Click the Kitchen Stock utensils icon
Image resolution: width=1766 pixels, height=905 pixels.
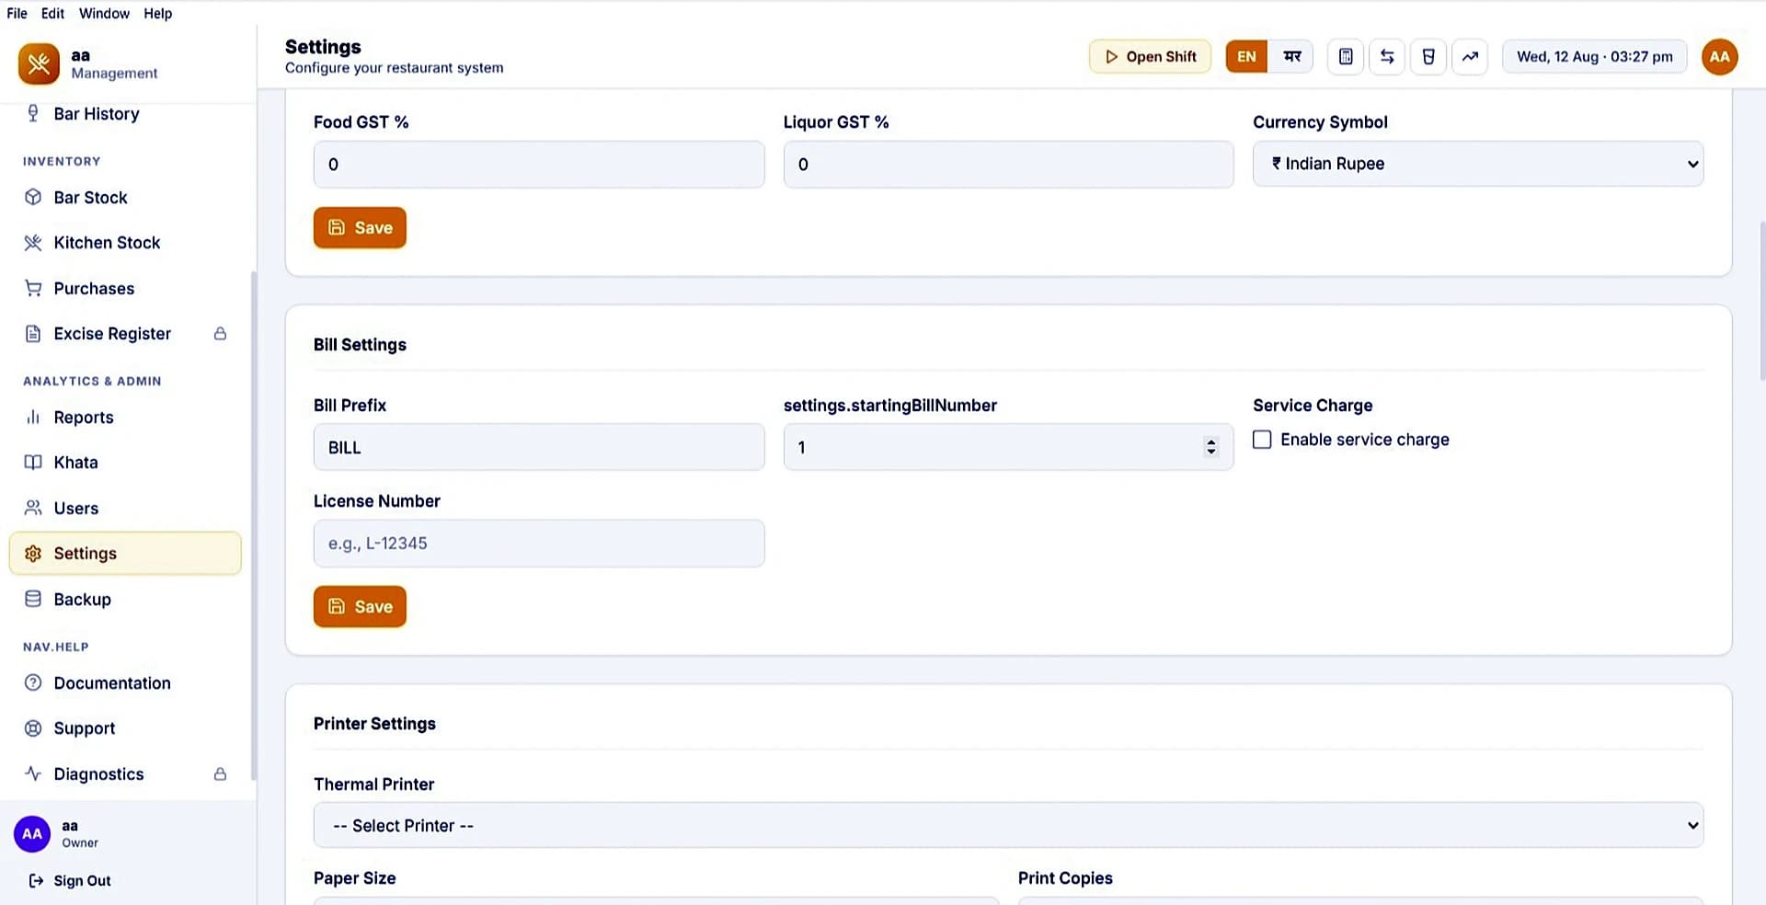pyautogui.click(x=33, y=243)
